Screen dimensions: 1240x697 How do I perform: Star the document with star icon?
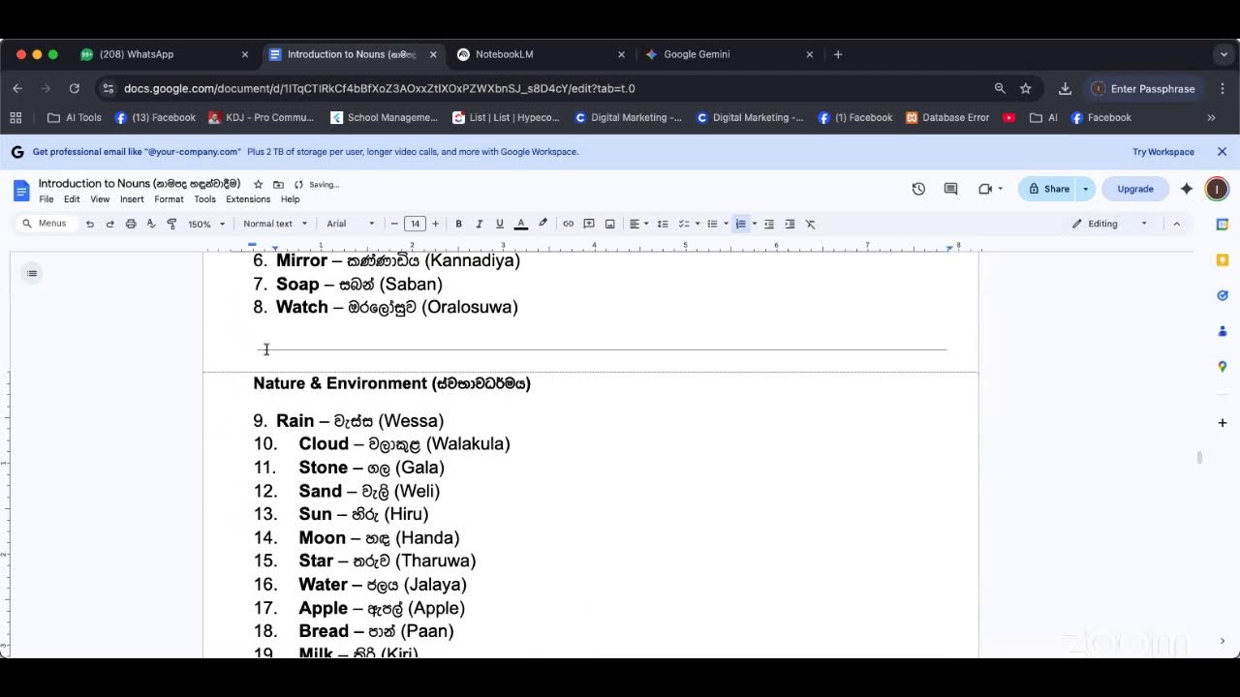(x=258, y=184)
